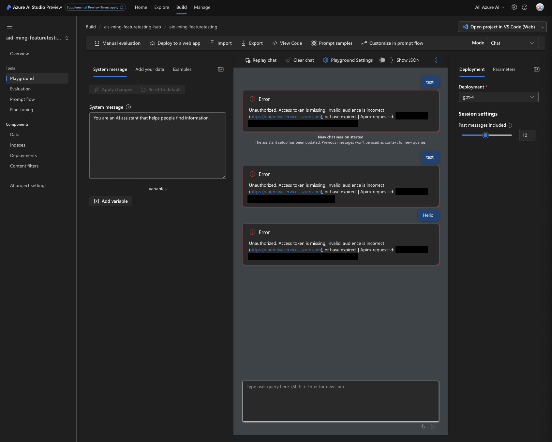Expand the project switcher chevron
This screenshot has width=552, height=442.
pos(67,38)
